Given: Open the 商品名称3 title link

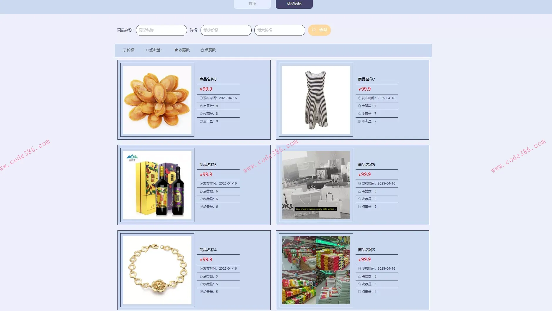Looking at the screenshot, I should [x=366, y=250].
